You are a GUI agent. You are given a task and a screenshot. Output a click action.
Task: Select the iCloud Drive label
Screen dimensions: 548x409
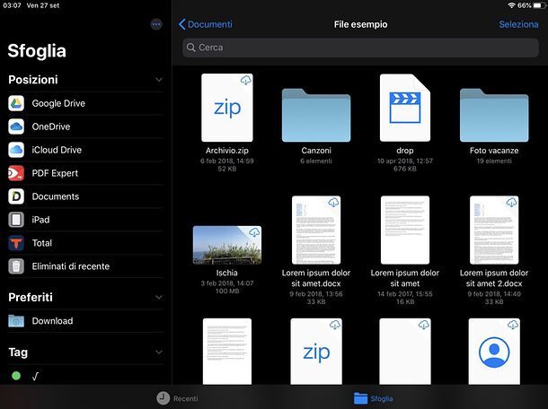point(57,150)
